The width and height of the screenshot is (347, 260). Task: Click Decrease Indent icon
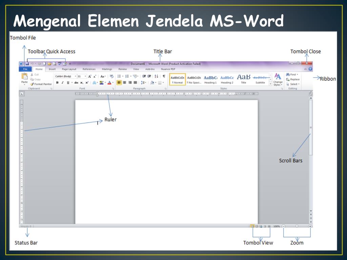[x=144, y=76]
